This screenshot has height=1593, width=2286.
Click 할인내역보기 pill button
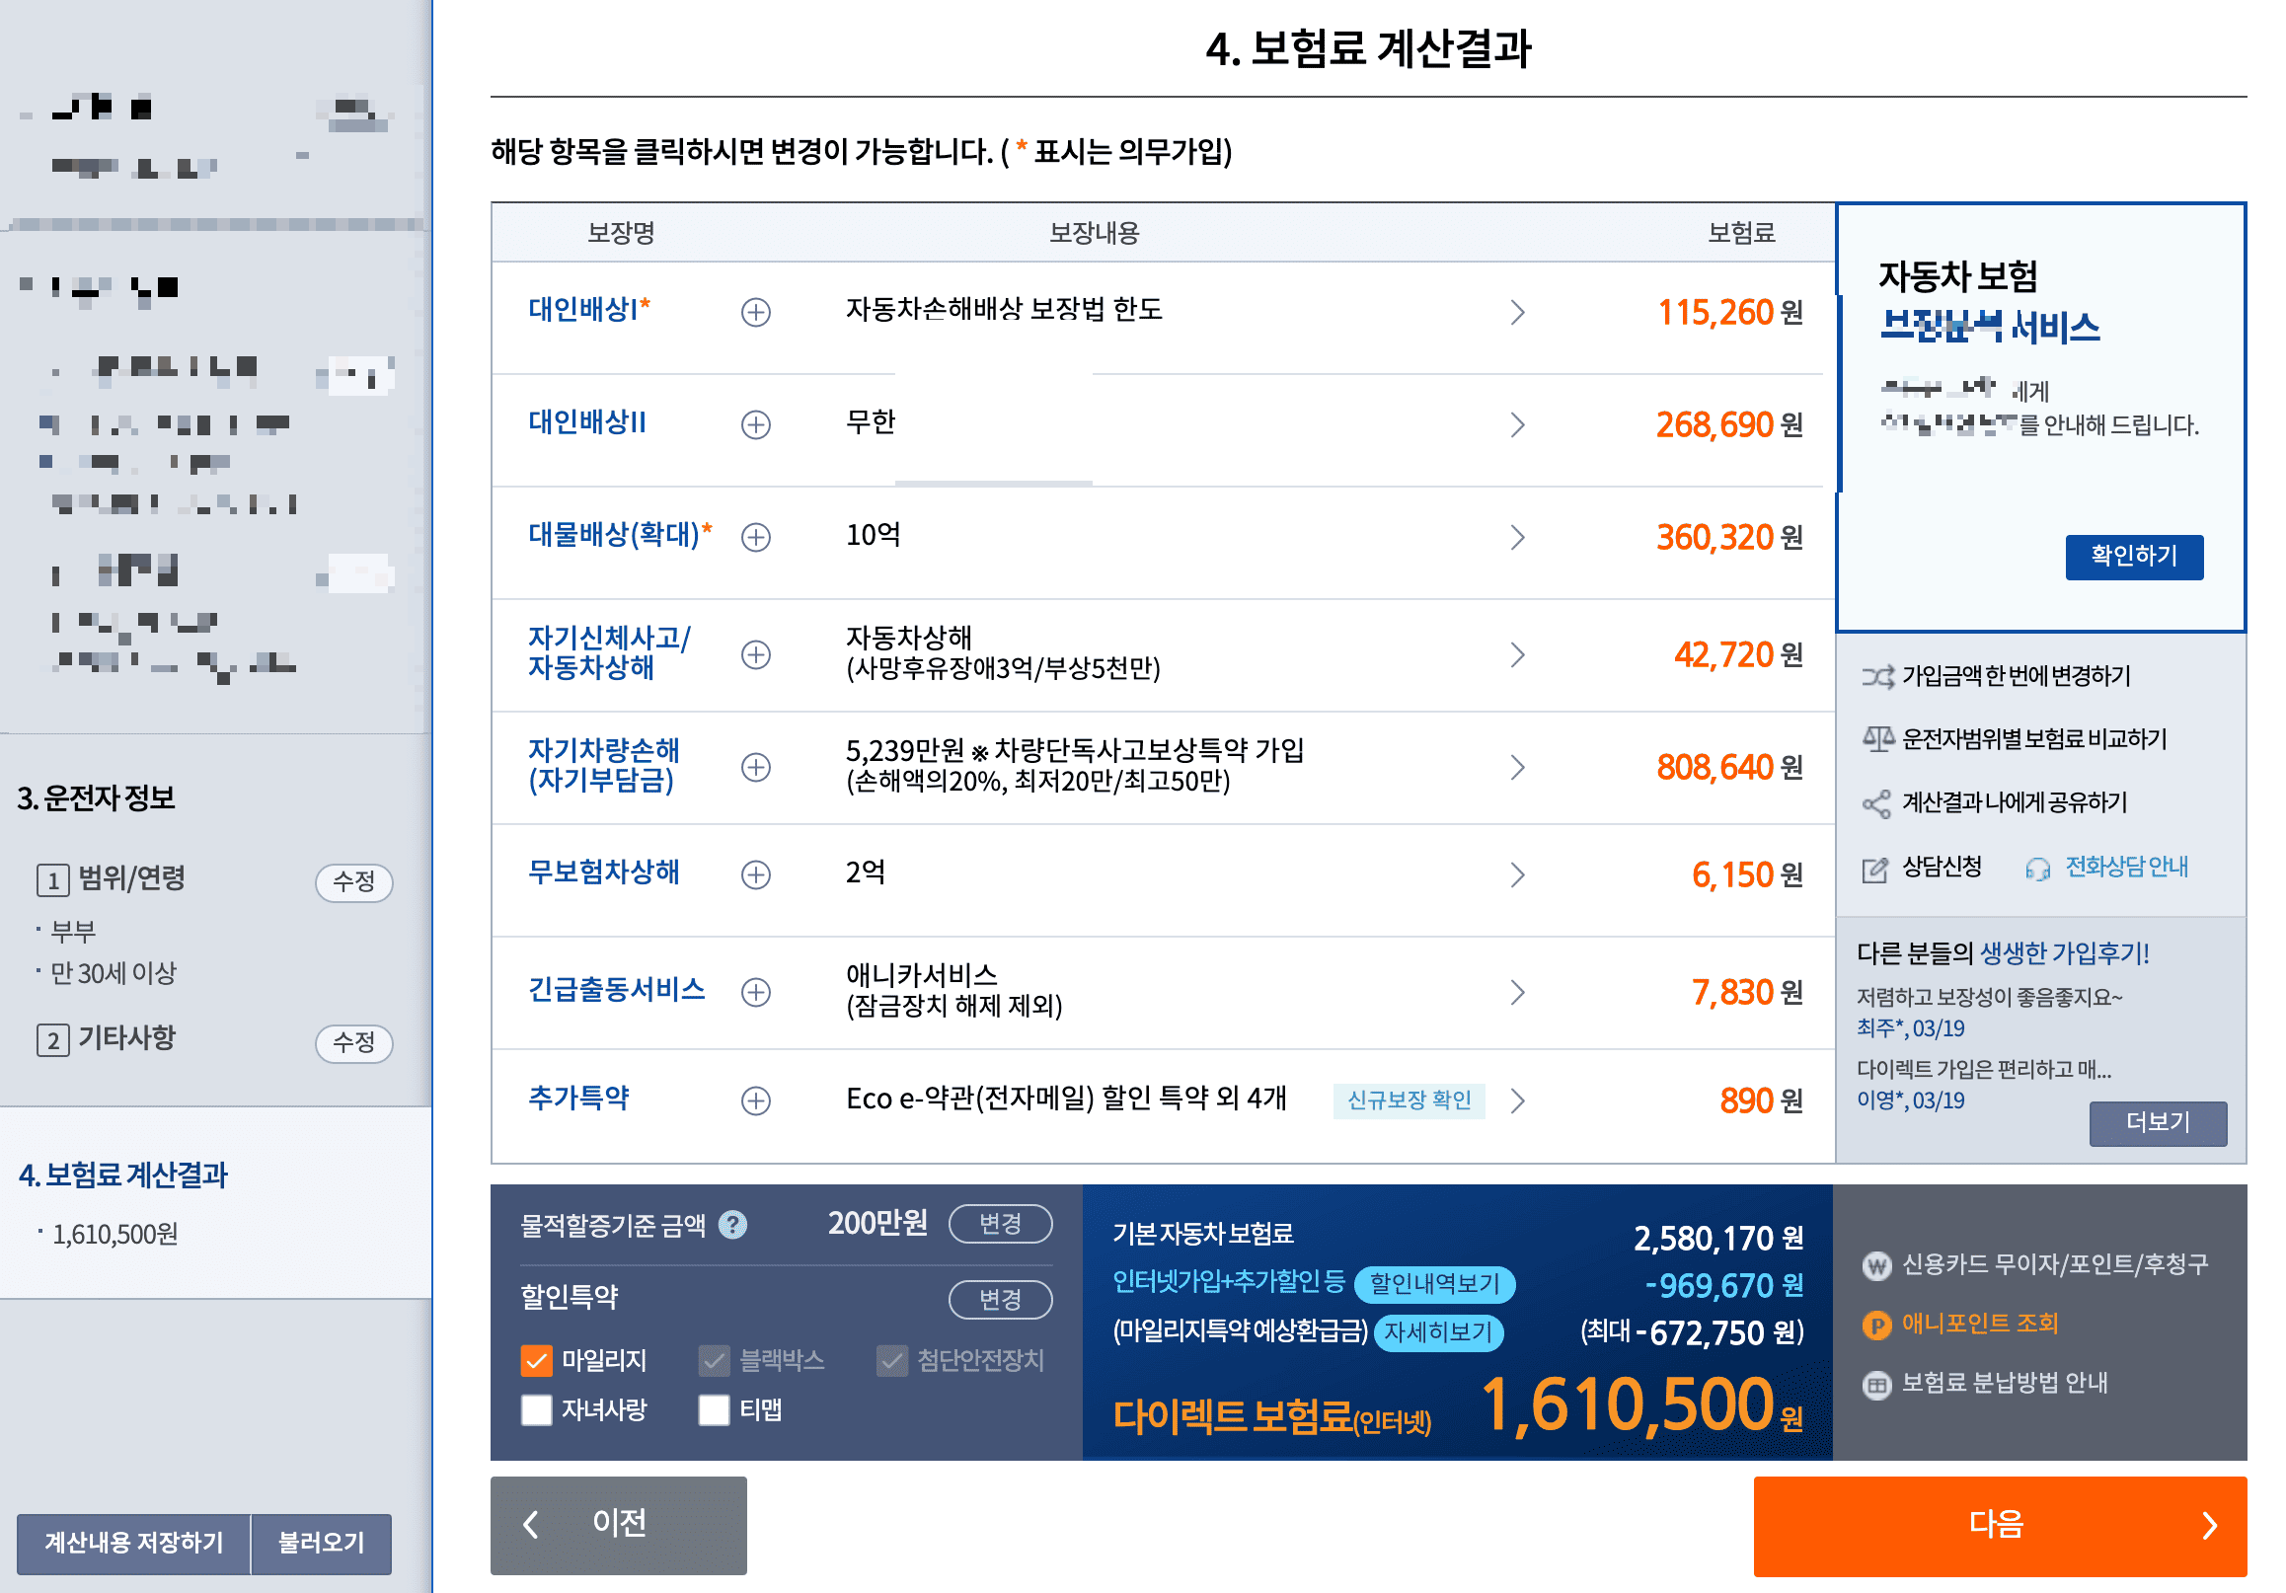[1434, 1283]
